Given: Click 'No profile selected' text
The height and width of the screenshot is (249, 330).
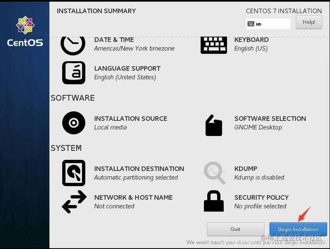Looking at the screenshot, I should click(260, 206).
